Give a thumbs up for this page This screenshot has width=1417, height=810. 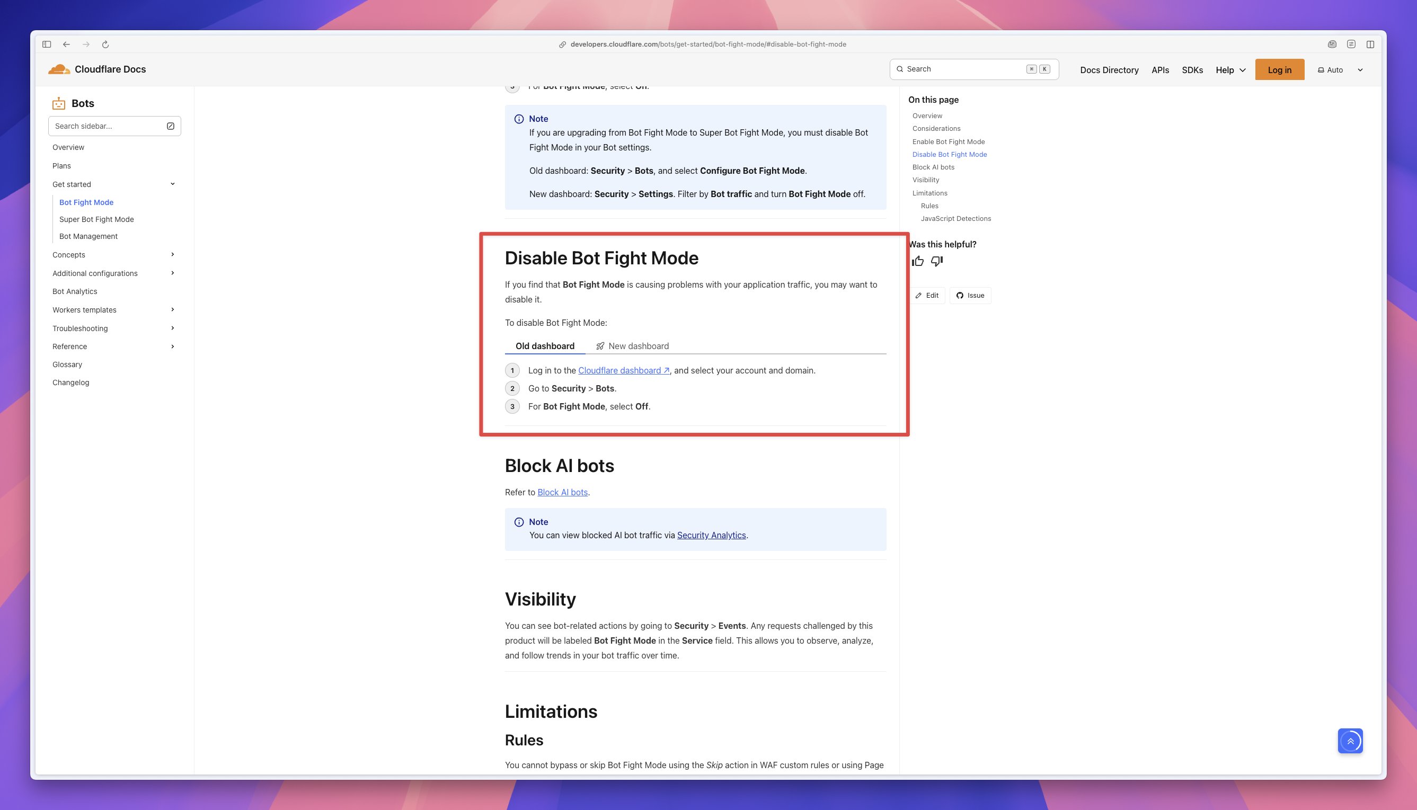[x=918, y=261]
